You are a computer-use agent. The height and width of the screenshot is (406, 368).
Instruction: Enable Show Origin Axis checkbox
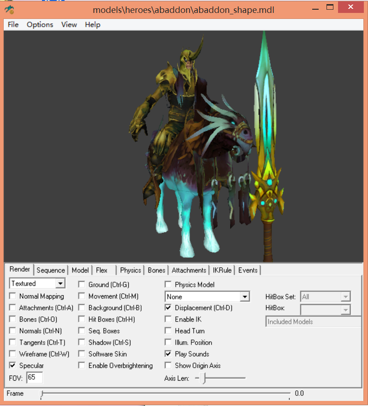[168, 365]
